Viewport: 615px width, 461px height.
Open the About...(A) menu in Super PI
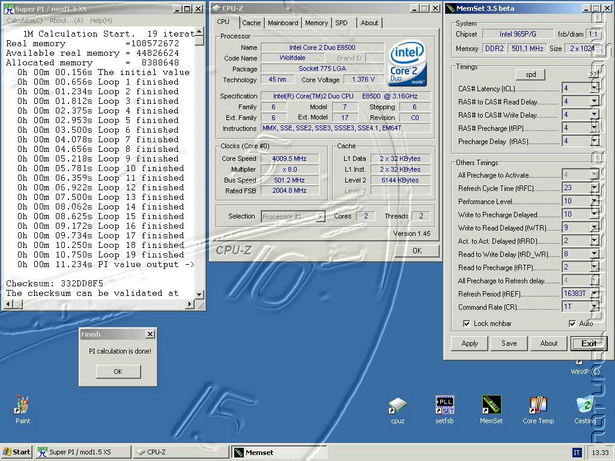[66, 20]
